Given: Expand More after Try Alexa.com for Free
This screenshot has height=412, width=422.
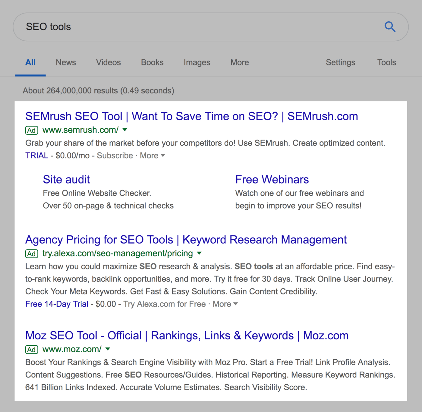Looking at the screenshot, I should pos(225,304).
